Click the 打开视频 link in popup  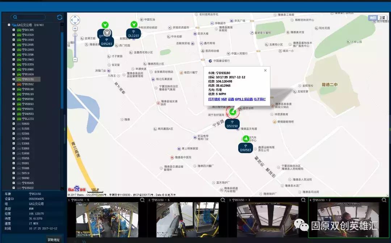pyautogui.click(x=214, y=99)
